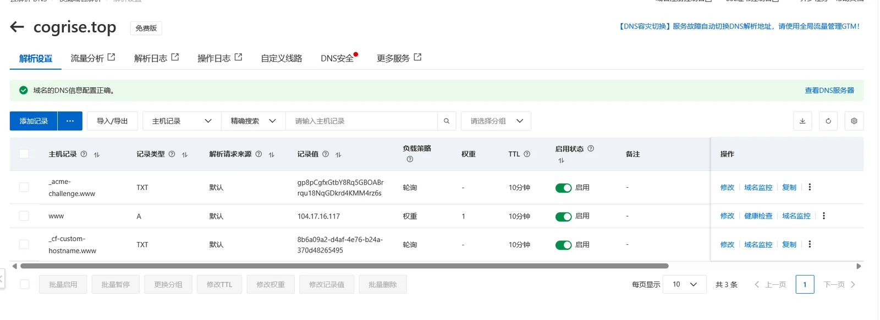Open more actions for _acme-challenge.www row
Image resolution: width=880 pixels, height=320 pixels.
[x=810, y=187]
